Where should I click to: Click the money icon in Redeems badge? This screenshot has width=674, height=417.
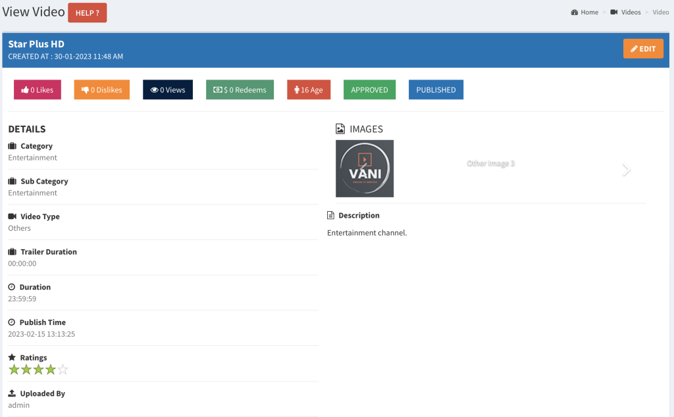tap(218, 89)
